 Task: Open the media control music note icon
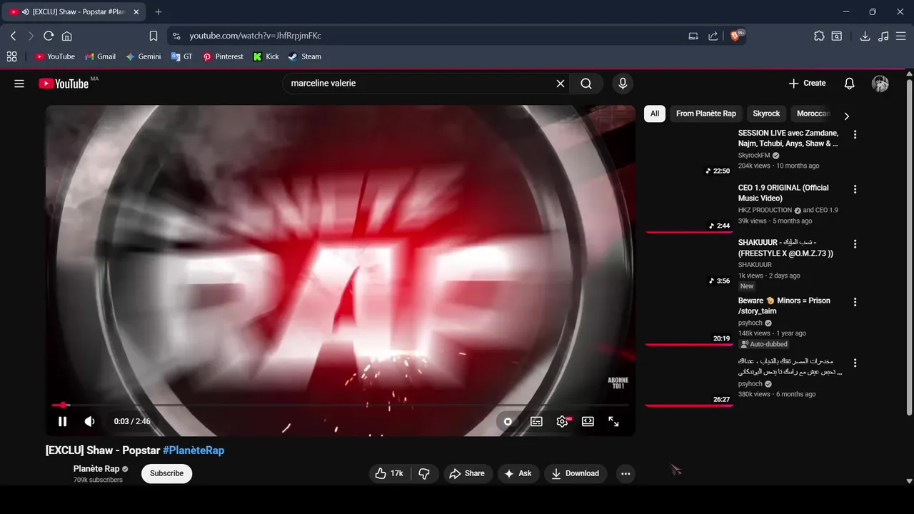tap(884, 36)
